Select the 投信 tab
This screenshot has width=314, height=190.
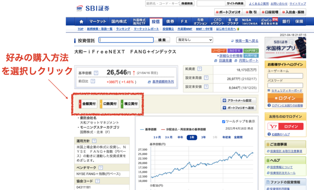(x=156, y=22)
